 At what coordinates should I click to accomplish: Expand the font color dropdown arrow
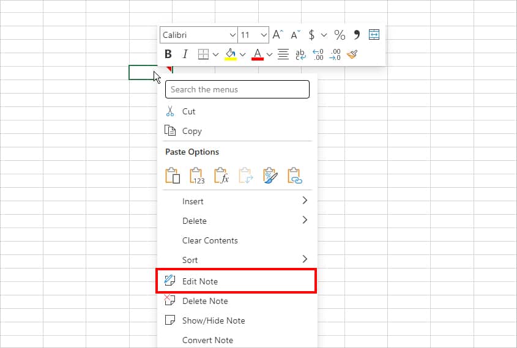pyautogui.click(x=270, y=54)
